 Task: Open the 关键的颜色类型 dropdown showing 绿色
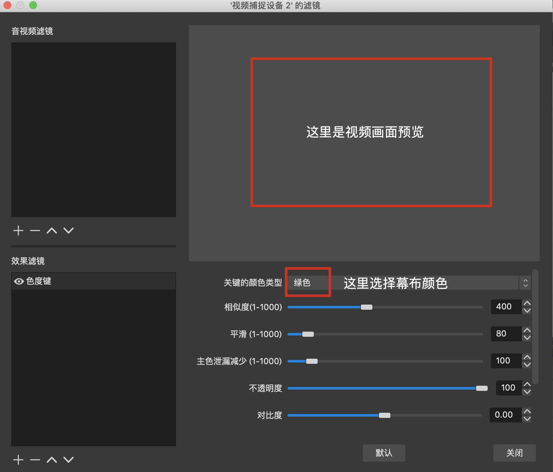click(x=409, y=283)
